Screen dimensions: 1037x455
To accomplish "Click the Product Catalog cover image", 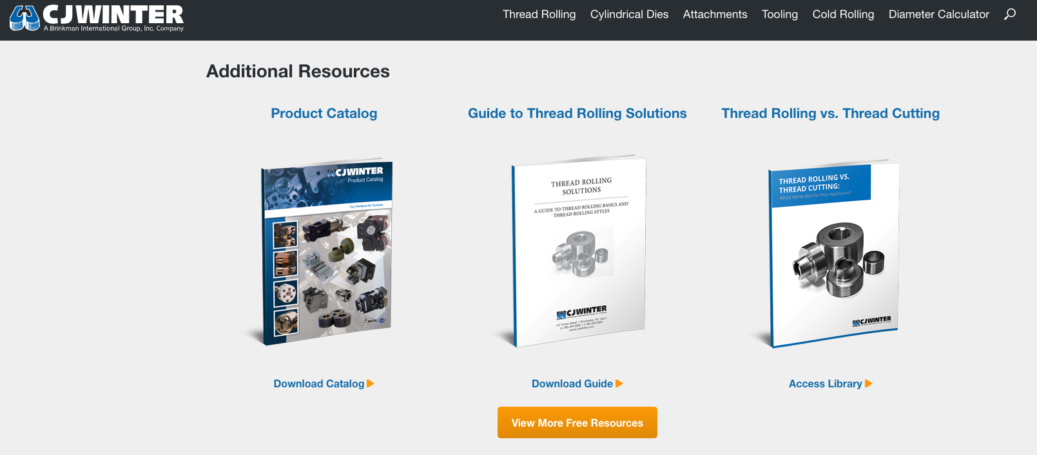I will tap(324, 251).
